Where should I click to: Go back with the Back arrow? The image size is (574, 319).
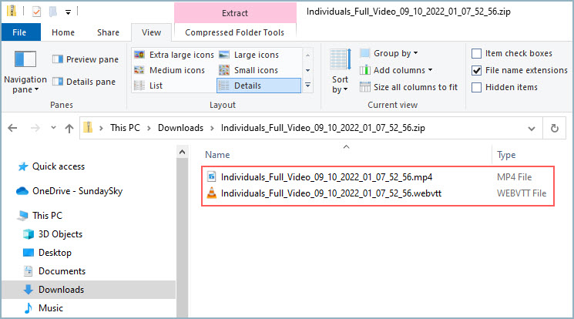(x=12, y=128)
